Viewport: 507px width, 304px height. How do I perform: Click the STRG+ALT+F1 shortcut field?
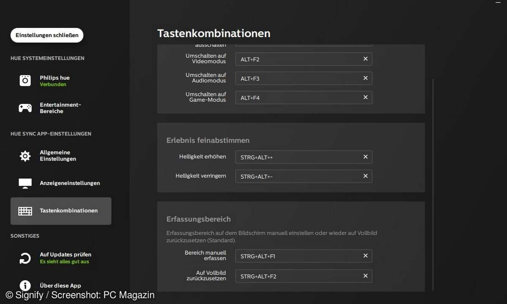coord(304,256)
